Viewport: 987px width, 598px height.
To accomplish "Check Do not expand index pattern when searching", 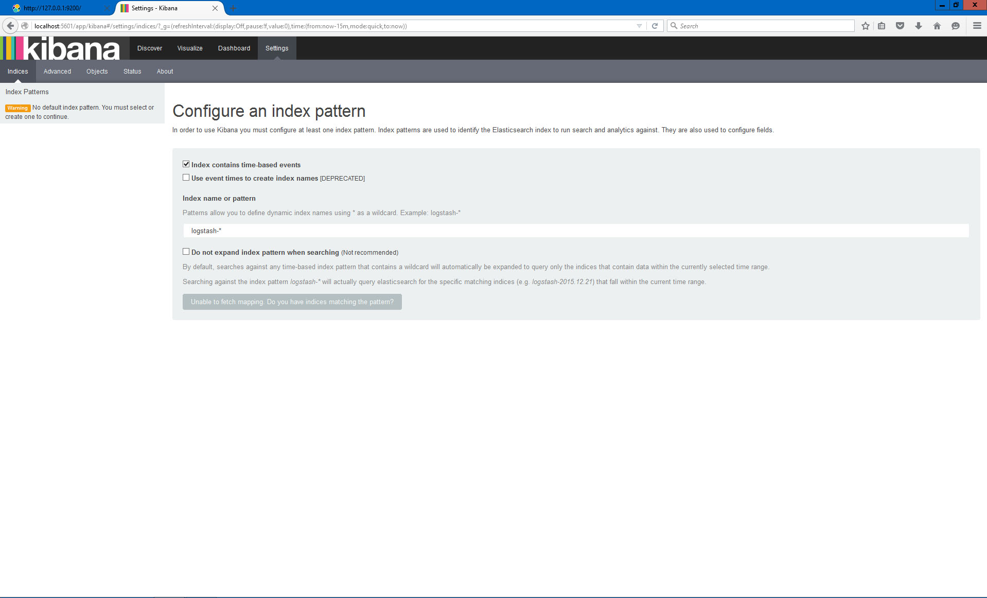I will (186, 252).
